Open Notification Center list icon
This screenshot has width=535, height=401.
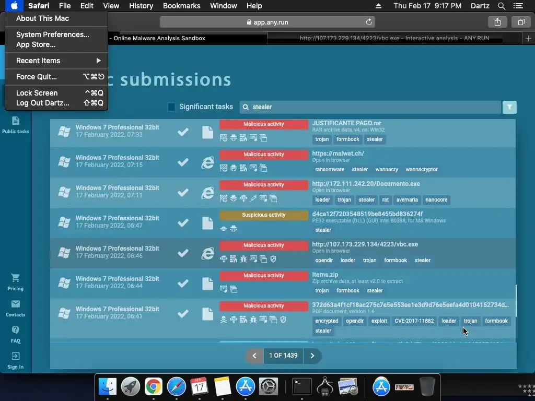pyautogui.click(x=518, y=6)
